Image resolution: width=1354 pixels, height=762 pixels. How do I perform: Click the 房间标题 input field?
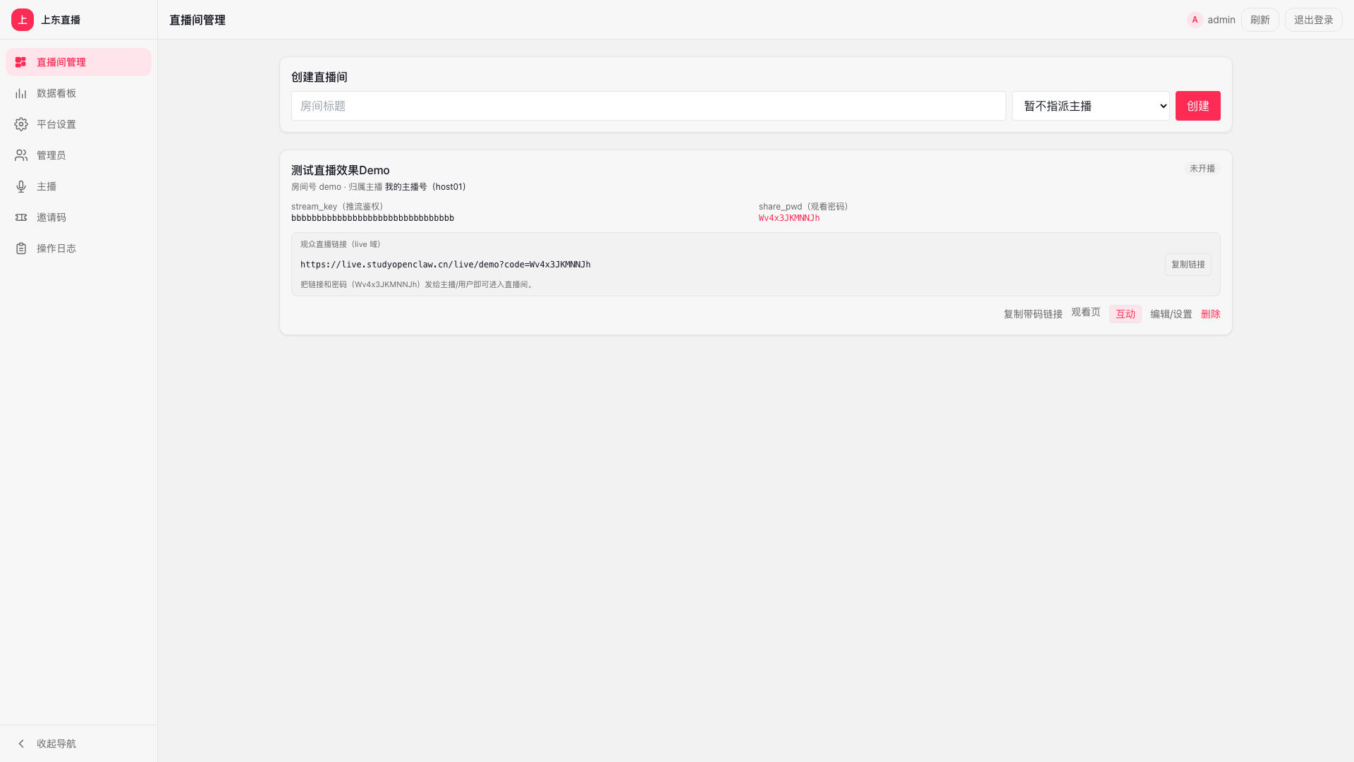tap(649, 106)
